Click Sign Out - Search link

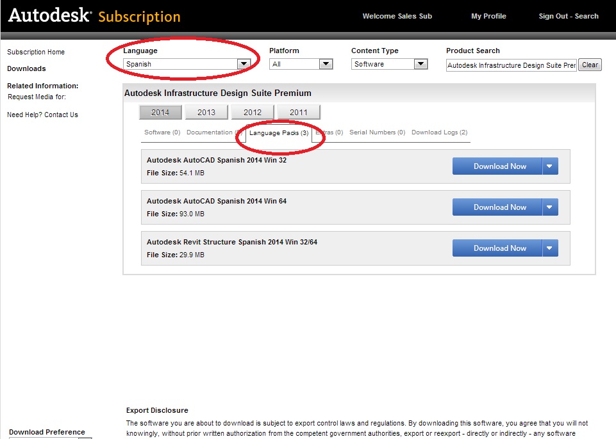point(569,16)
